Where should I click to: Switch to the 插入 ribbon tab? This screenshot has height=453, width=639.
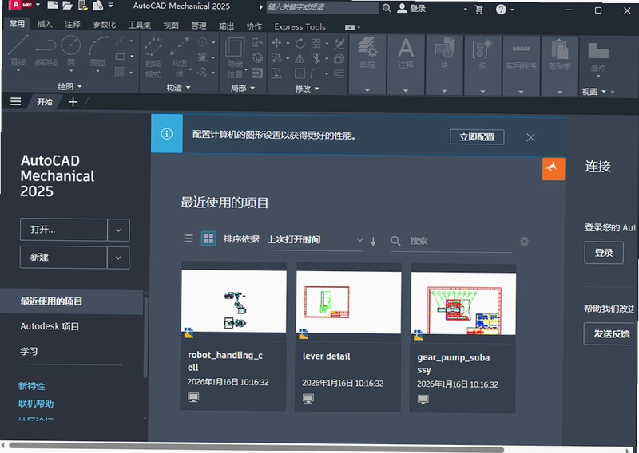(45, 24)
